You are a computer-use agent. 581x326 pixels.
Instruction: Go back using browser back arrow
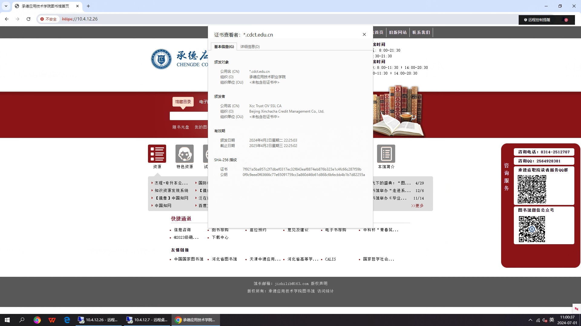(x=7, y=19)
